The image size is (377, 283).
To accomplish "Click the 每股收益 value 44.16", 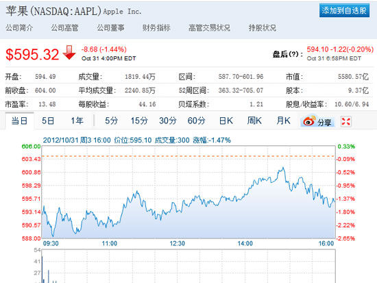I will point(147,104).
